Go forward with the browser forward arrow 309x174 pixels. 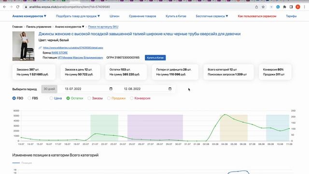point(11,7)
